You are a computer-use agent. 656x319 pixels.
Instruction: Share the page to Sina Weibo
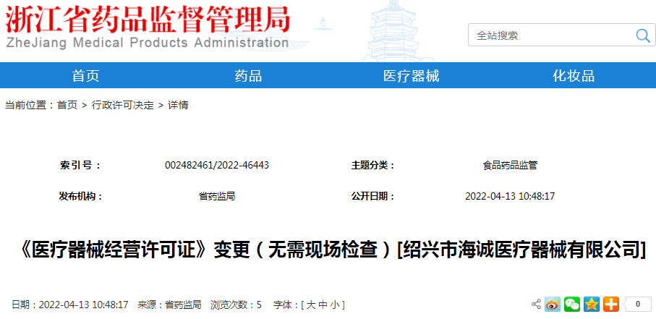coord(553,305)
